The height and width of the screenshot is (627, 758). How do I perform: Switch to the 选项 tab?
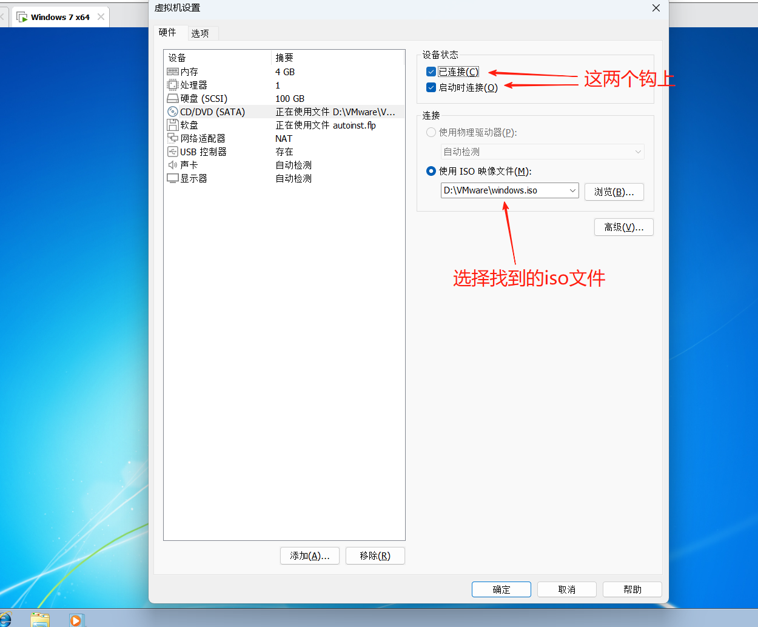coord(200,33)
